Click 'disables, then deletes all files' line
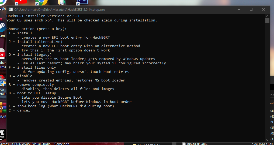The image size is (274, 145). 66,89
